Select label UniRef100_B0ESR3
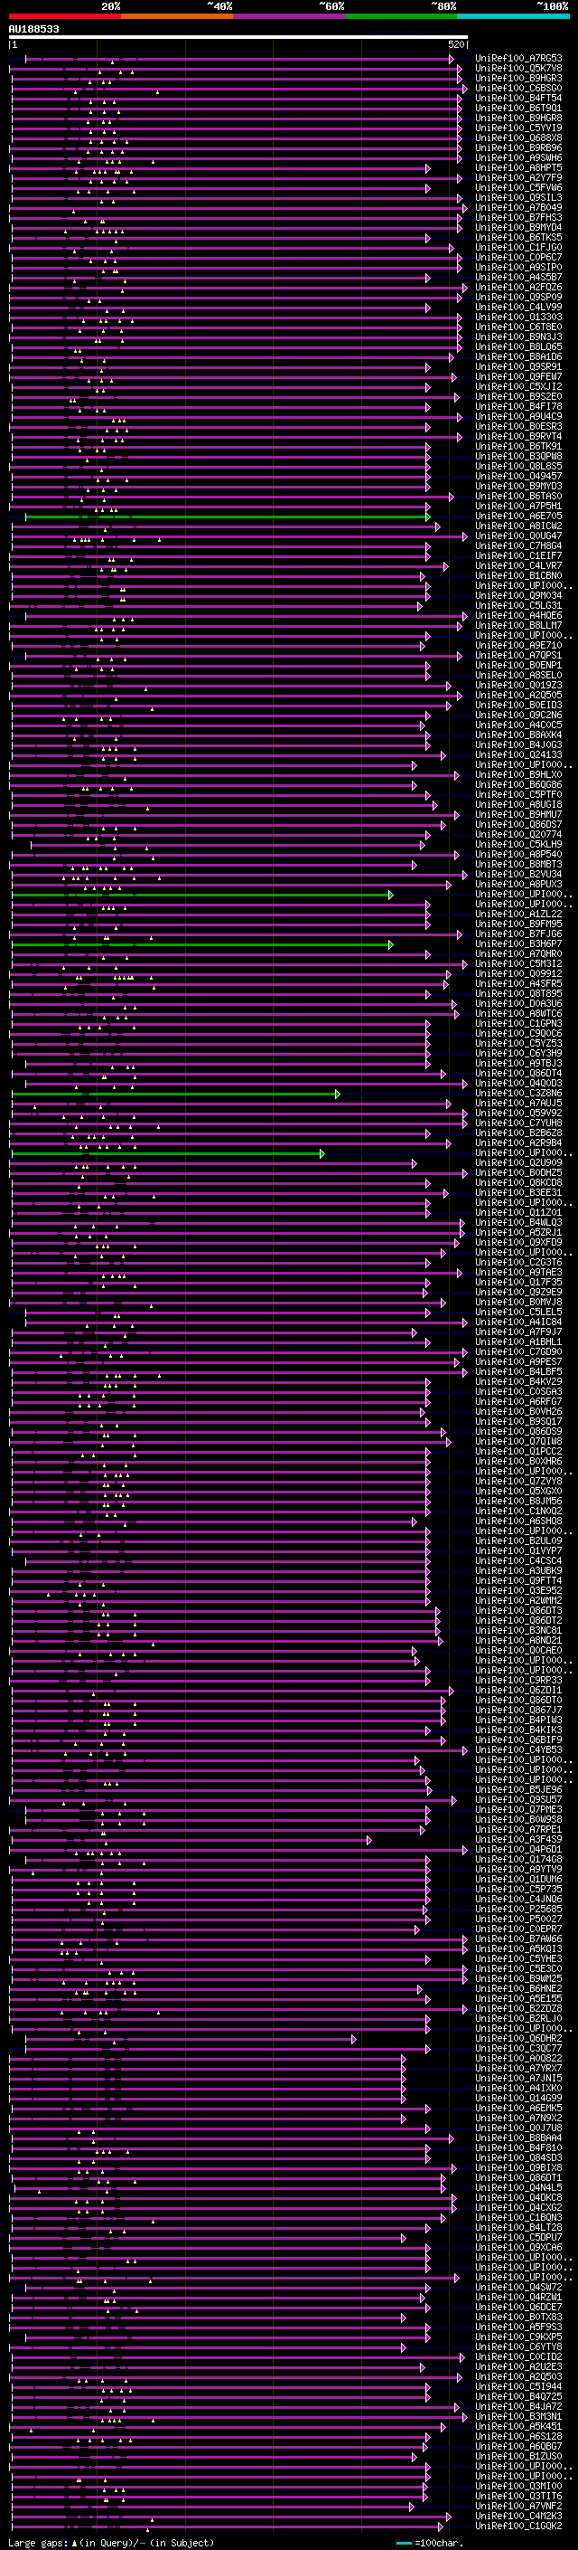 pyautogui.click(x=518, y=427)
